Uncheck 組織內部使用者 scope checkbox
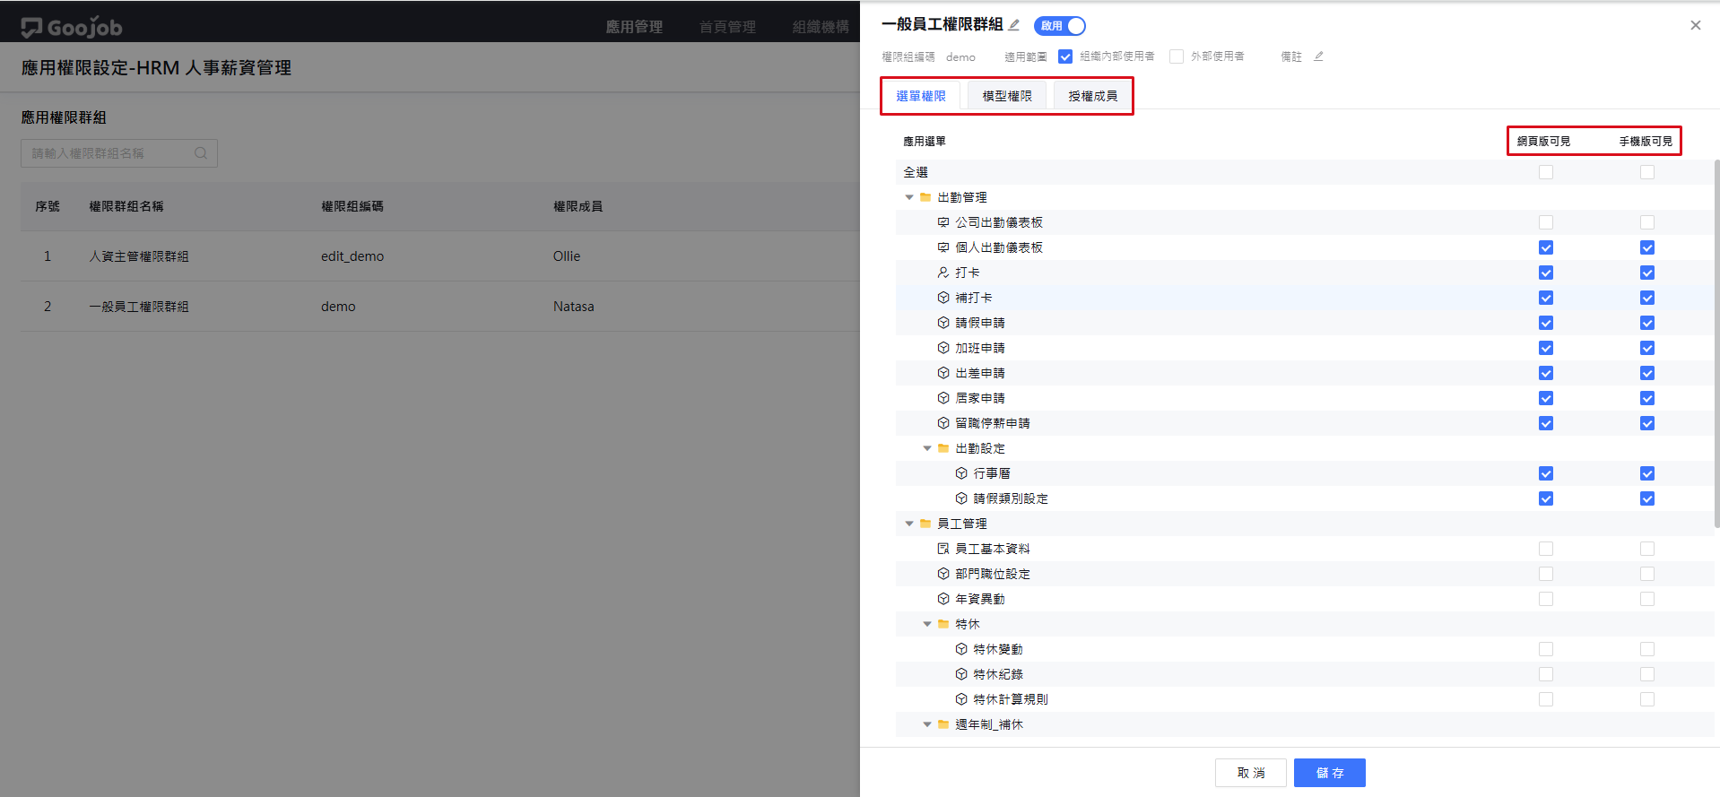The image size is (1720, 797). (1065, 56)
